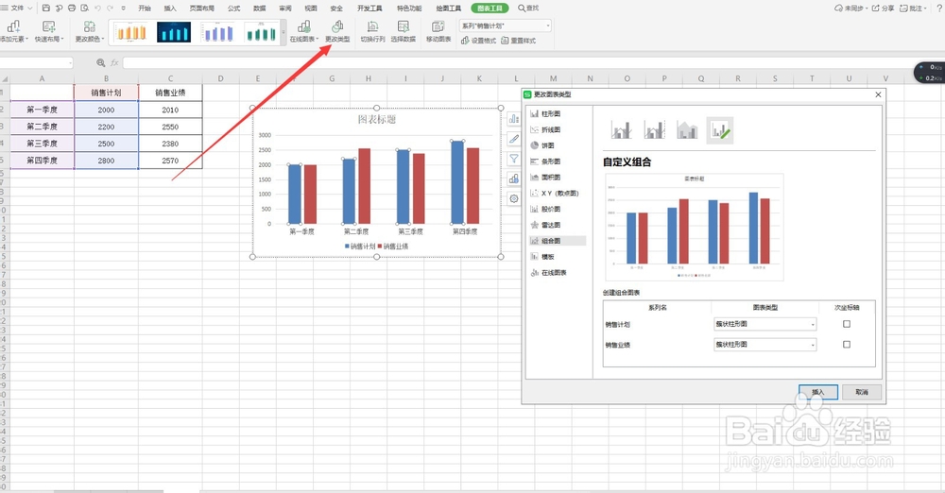Apply the purple column chart style thumbnail
This screenshot has width=945, height=493.
[218, 32]
